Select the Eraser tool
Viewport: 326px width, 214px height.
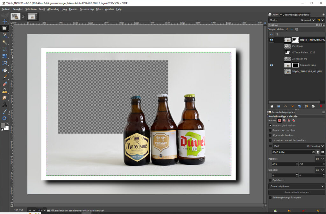point(4,84)
